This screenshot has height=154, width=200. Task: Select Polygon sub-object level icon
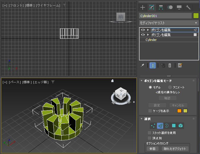coord(174,126)
